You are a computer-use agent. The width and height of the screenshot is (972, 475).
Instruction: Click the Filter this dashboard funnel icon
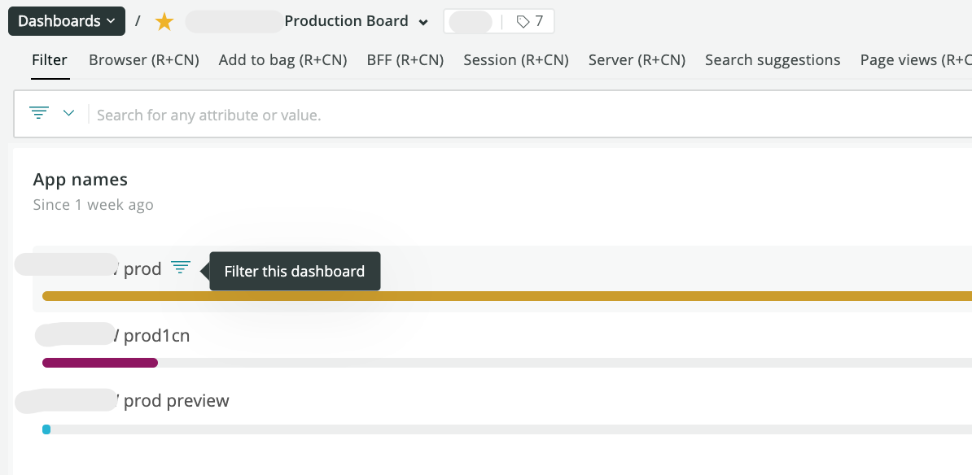pos(180,267)
